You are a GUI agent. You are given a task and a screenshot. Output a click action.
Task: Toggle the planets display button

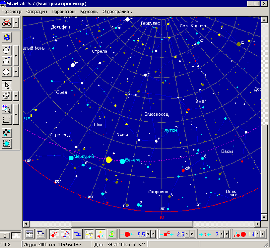pos(101,234)
